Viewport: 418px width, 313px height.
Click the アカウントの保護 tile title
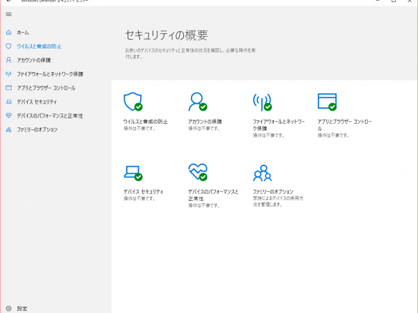[x=205, y=122]
